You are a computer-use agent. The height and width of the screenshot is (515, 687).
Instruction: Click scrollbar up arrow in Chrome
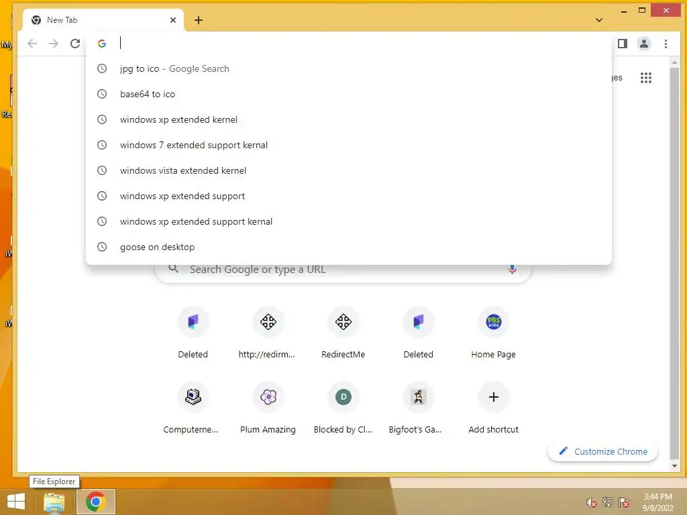click(674, 63)
